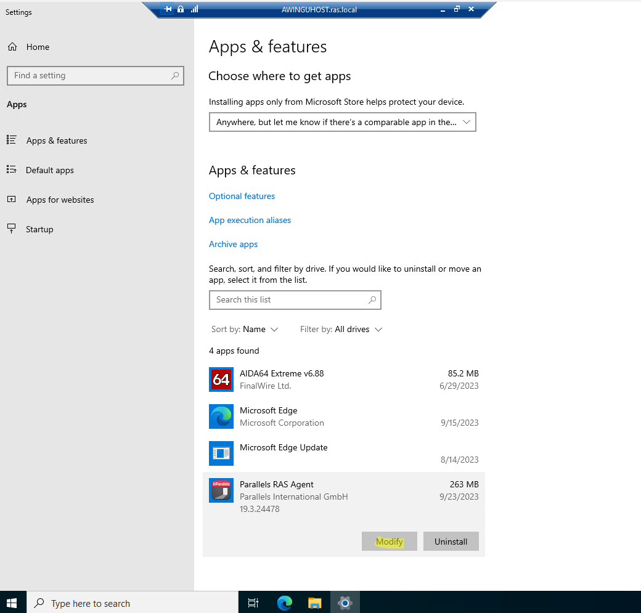
Task: Click Edge install date 9/15/2023
Action: [x=460, y=423]
